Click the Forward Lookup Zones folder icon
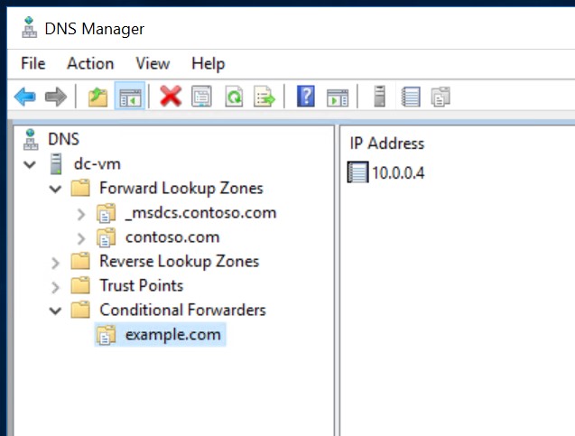Viewport: 575px width, 436px height. [x=80, y=188]
